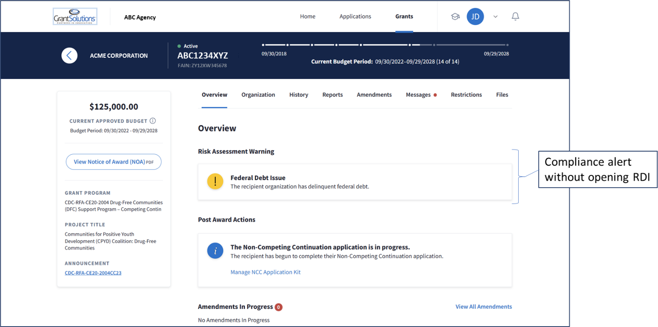Switch to the Organization tab
Viewport: 658px width, 327px height.
click(x=258, y=95)
